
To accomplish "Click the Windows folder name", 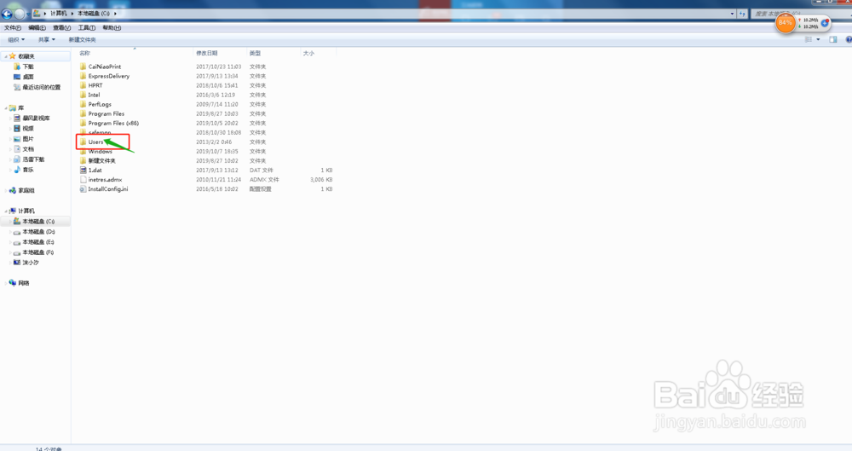I will pyautogui.click(x=101, y=151).
